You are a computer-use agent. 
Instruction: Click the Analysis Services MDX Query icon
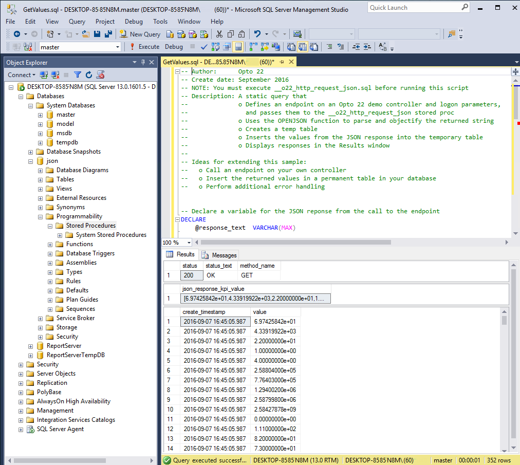(181, 34)
